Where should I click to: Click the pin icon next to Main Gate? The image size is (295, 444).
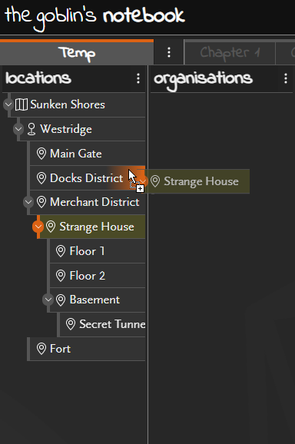(x=41, y=154)
